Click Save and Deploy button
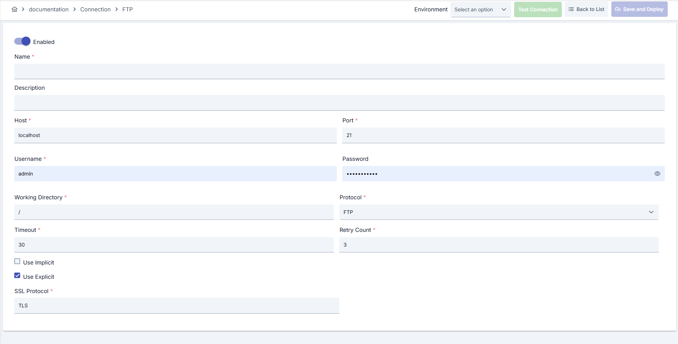The image size is (678, 344). click(639, 9)
